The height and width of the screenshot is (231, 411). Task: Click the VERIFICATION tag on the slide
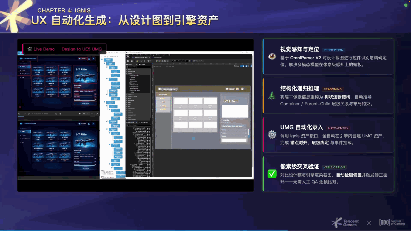[x=334, y=167]
